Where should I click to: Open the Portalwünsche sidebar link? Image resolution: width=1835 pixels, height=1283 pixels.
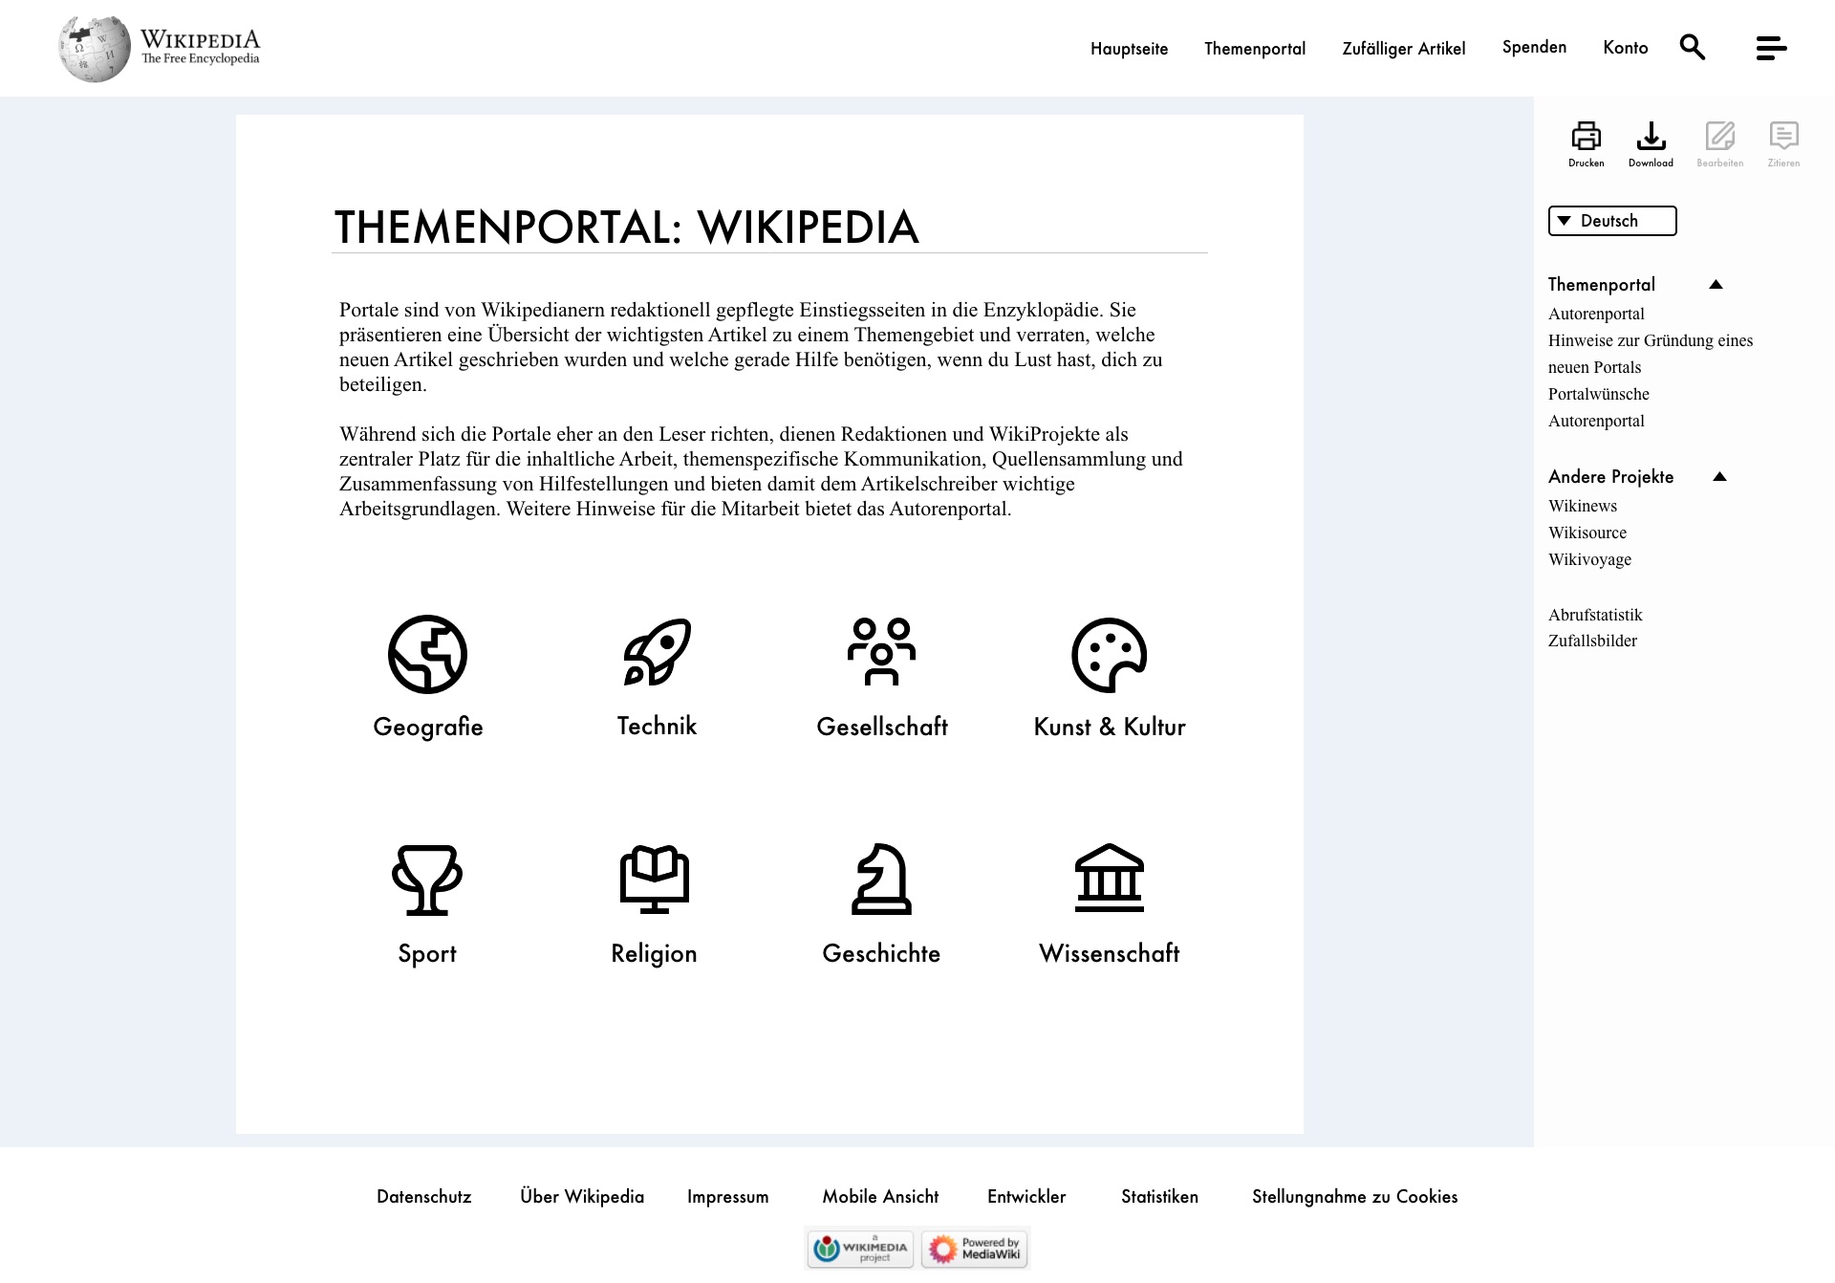[x=1599, y=394]
